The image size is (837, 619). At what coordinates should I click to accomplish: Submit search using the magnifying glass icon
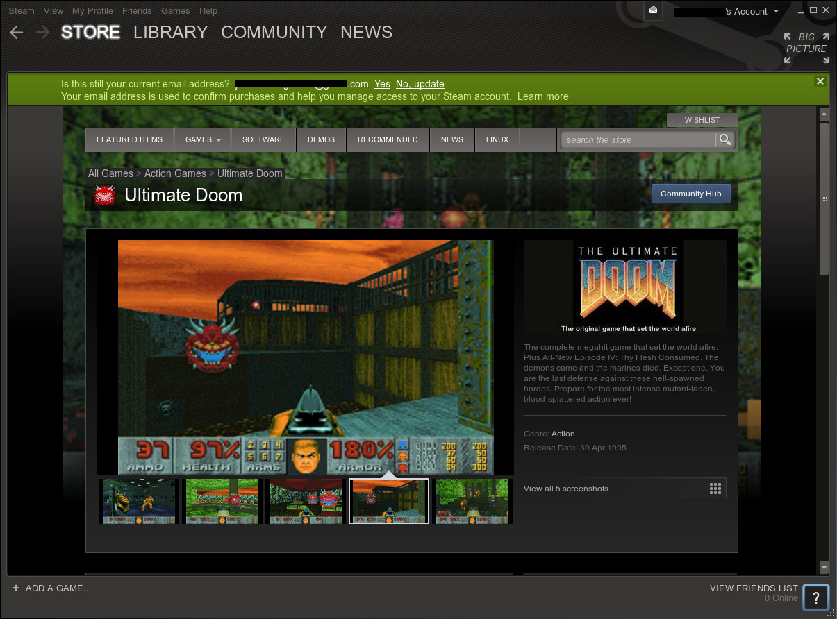[x=724, y=139]
